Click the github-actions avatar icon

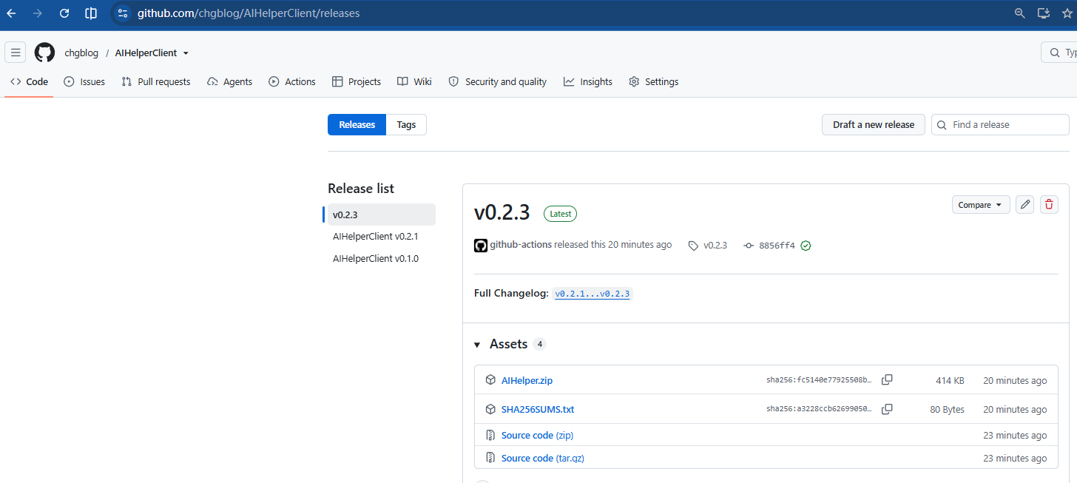pyautogui.click(x=481, y=246)
